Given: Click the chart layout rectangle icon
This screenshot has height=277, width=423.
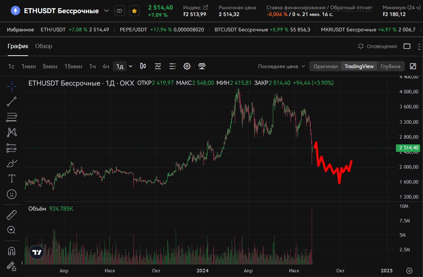Looking at the screenshot, I should [407, 46].
